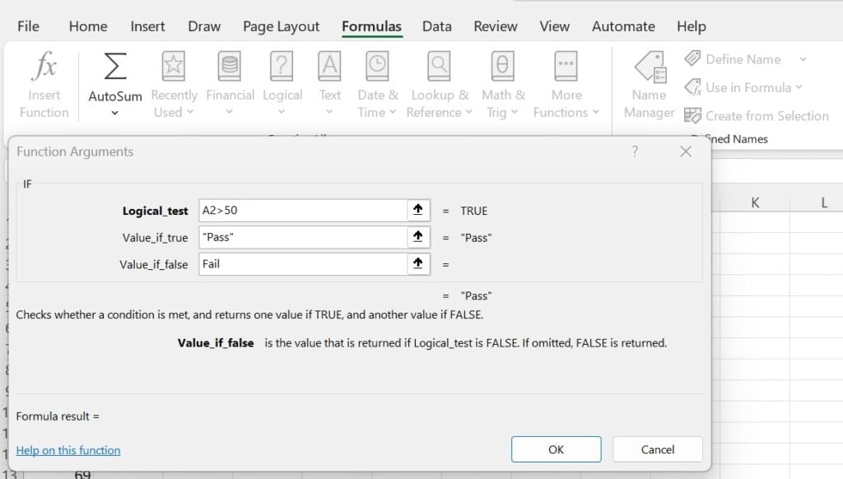The height and width of the screenshot is (479, 843).
Task: Switch to the Automate tab
Action: (x=623, y=26)
